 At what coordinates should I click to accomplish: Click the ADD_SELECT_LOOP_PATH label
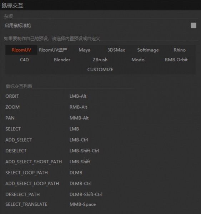coord(32,183)
